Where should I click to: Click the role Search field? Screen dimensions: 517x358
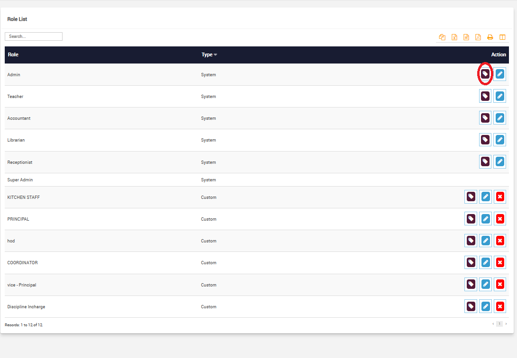coord(34,36)
